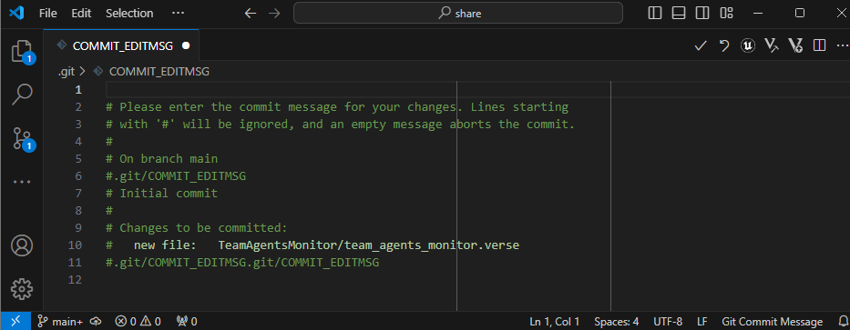Screen dimensions: 850x330
Task: Open the Explorer view
Action: click(x=22, y=52)
